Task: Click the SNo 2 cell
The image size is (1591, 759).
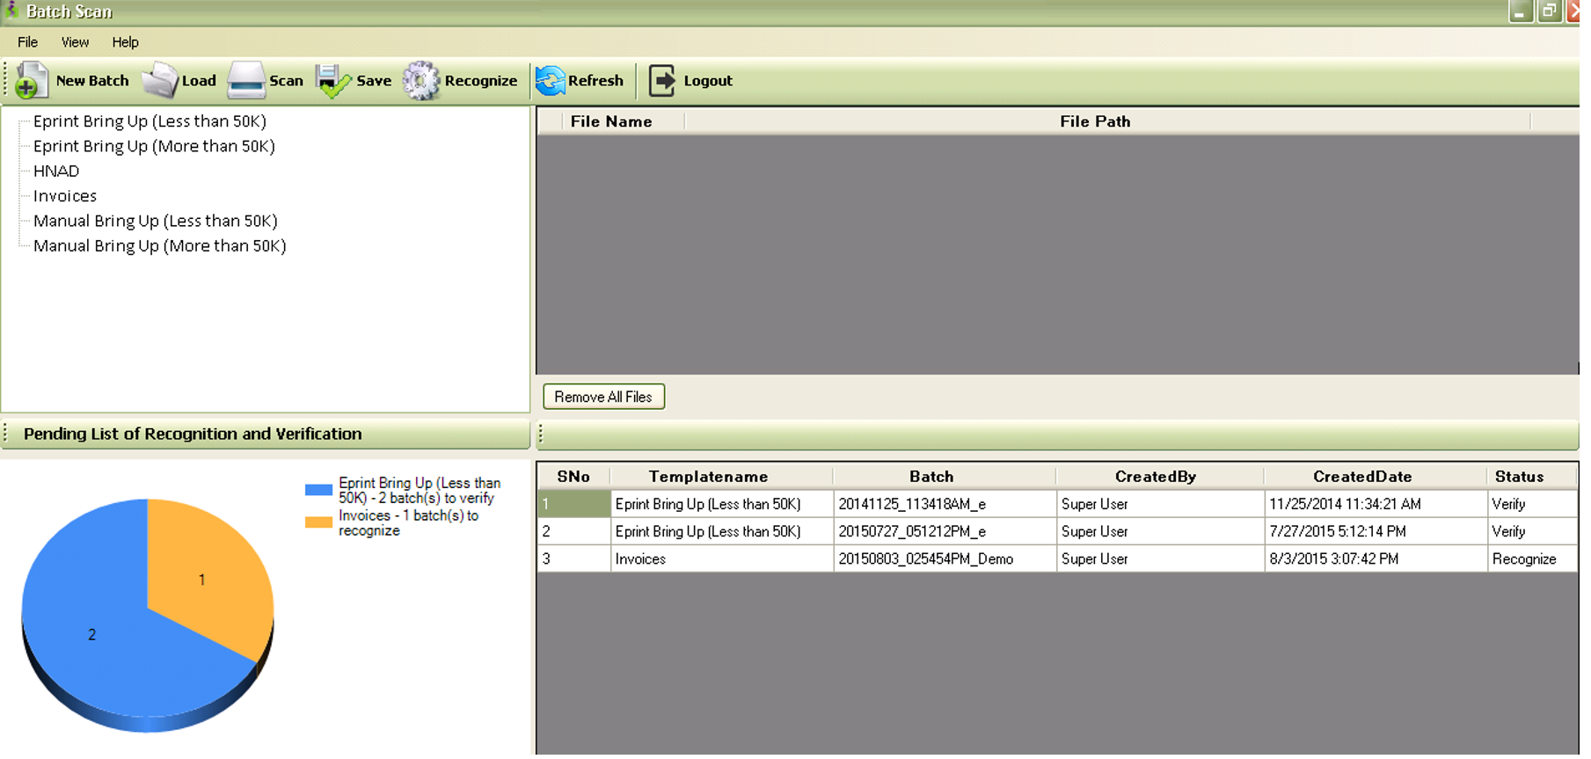Action: click(x=574, y=531)
